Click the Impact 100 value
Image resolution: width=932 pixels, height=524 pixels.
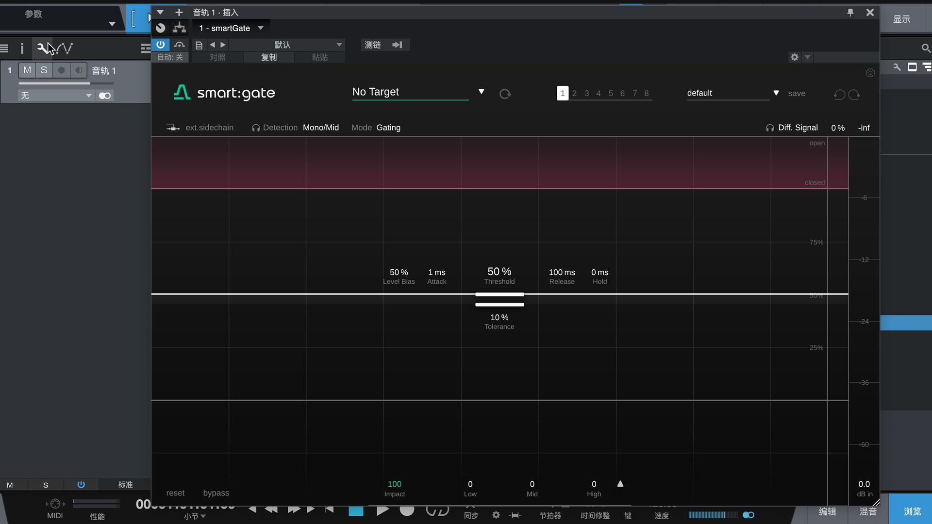point(394,484)
